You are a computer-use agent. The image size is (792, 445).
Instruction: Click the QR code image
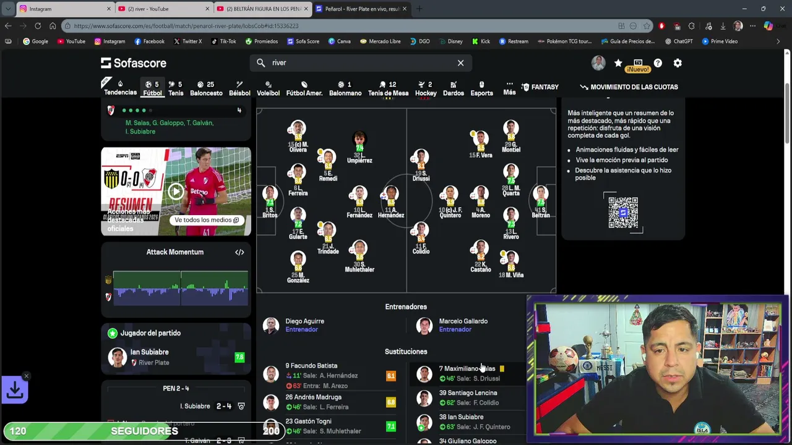coord(623,213)
